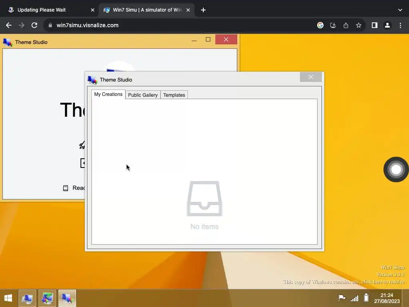Toggle the browser side panel

click(375, 25)
